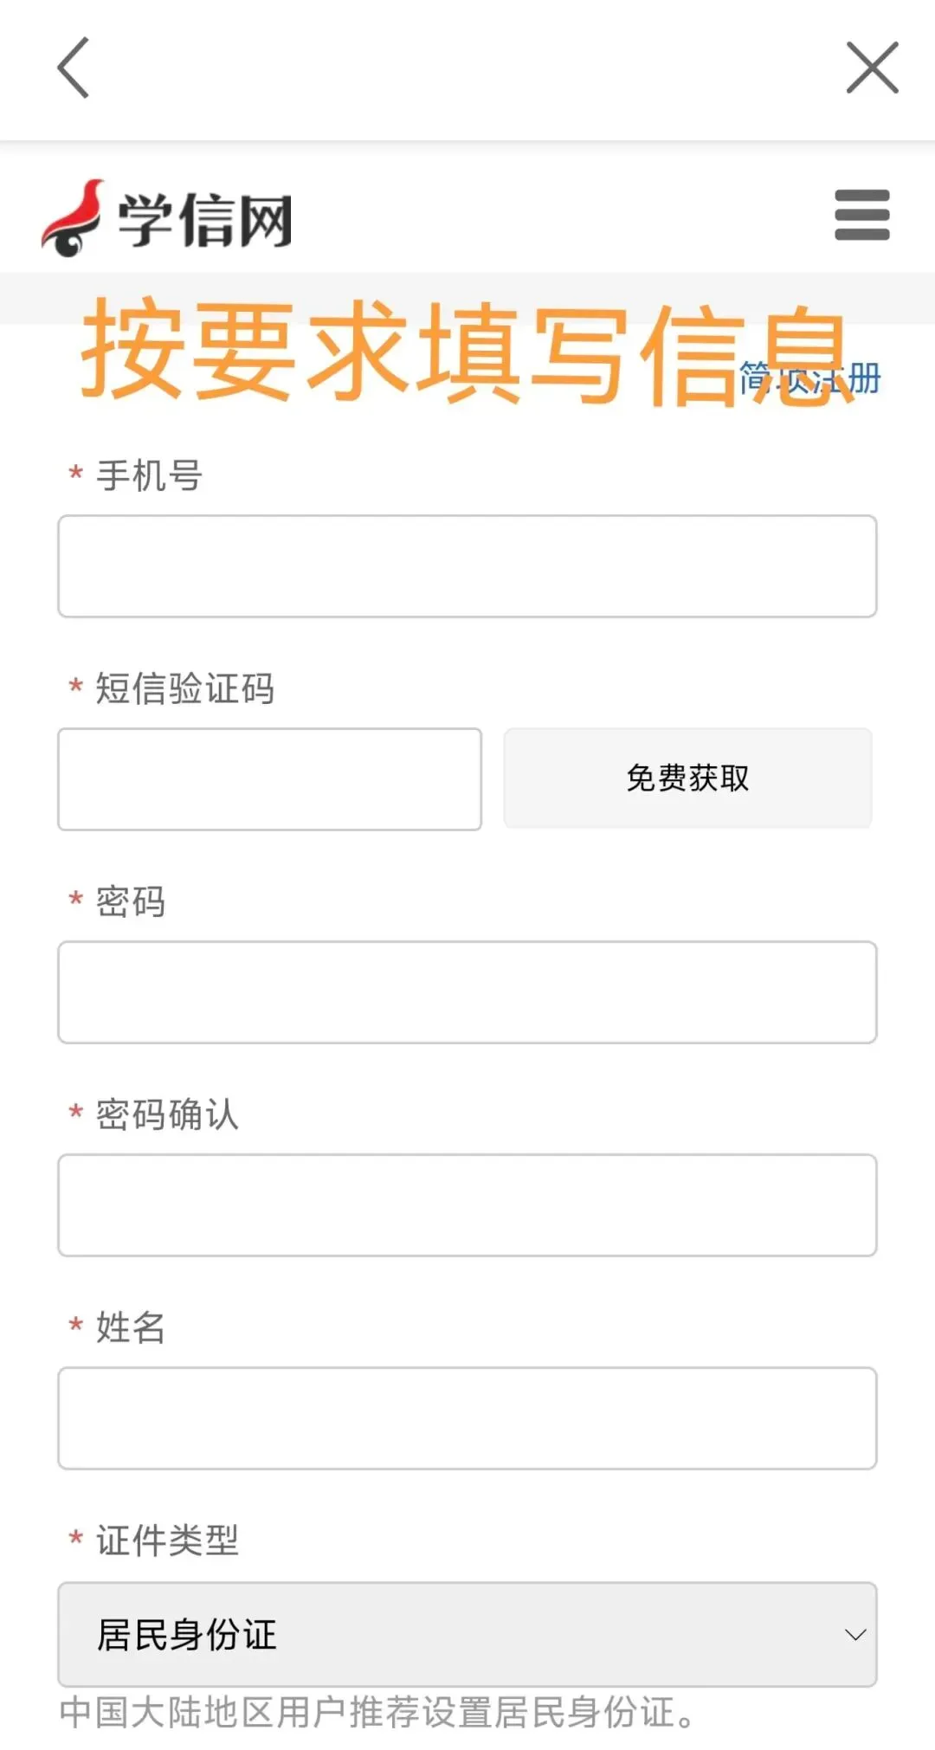935x1750 pixels.
Task: Tap the 姓名 label
Action: pos(131,1327)
